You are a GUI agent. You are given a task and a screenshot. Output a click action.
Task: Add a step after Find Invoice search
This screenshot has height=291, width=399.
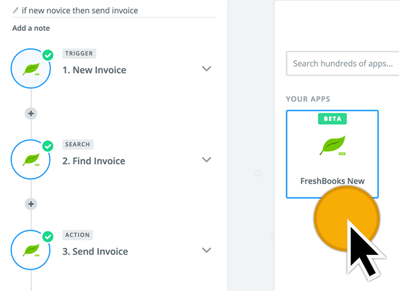coord(31,204)
